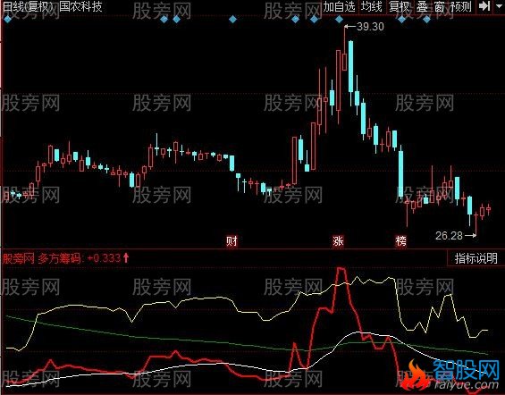
Task: Click the rightmost blue diamond event marker
Action: pos(426,20)
